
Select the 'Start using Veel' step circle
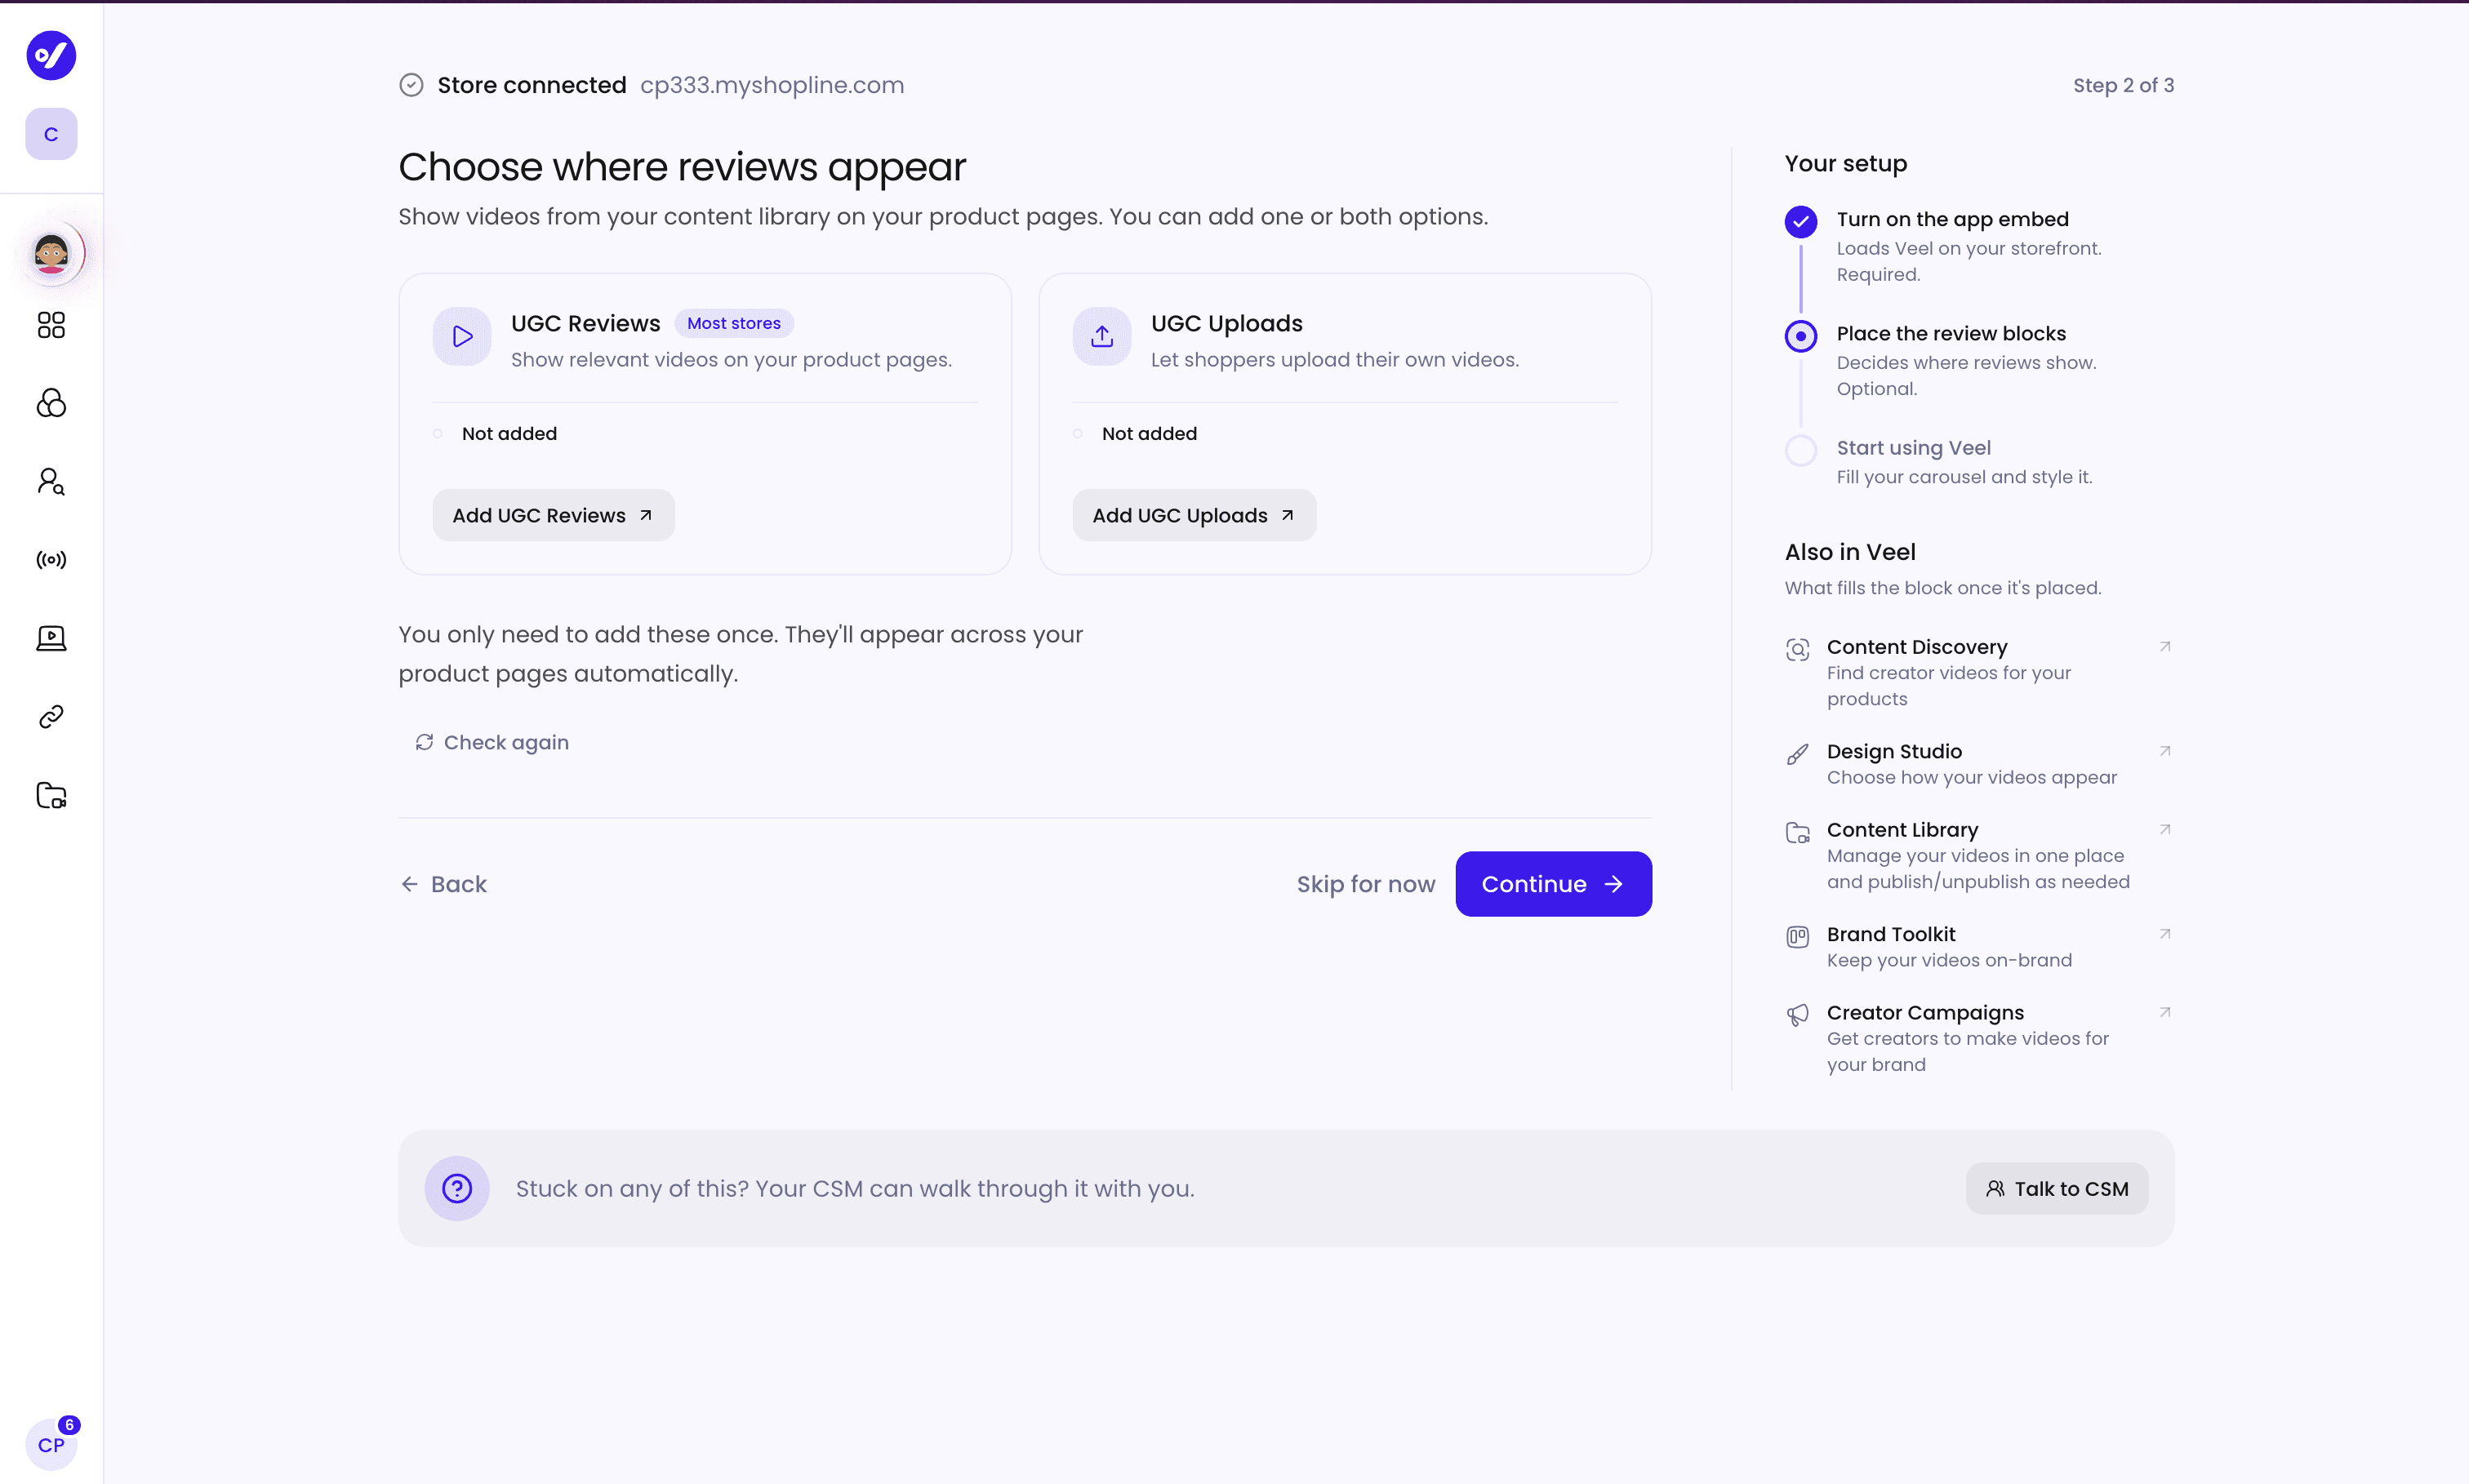coord(1801,450)
